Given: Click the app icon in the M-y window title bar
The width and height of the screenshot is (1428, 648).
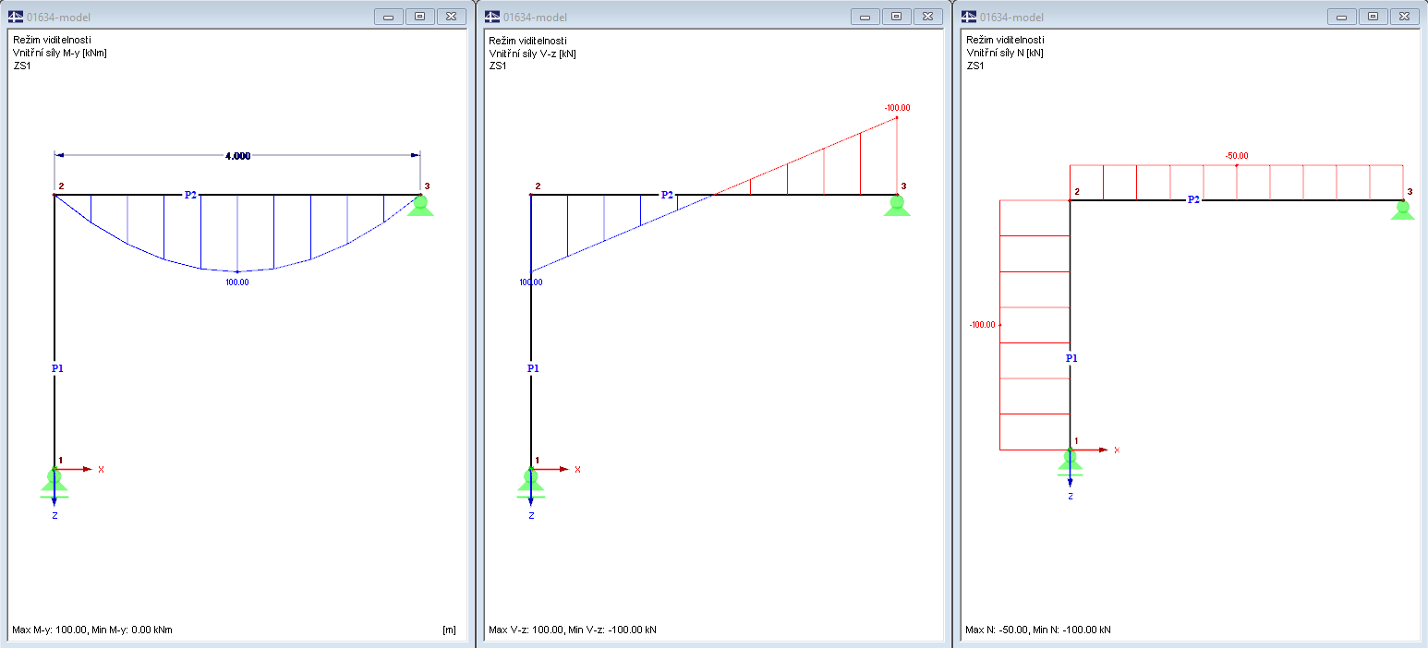Looking at the screenshot, I should (16, 17).
